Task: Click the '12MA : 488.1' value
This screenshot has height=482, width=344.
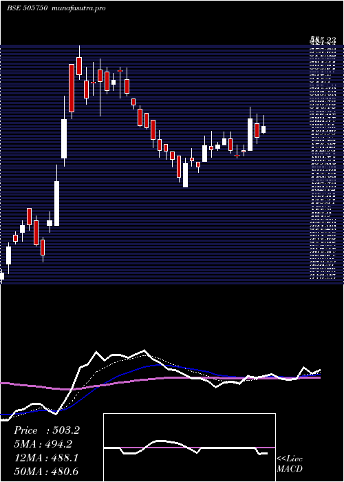Action: click(x=46, y=458)
